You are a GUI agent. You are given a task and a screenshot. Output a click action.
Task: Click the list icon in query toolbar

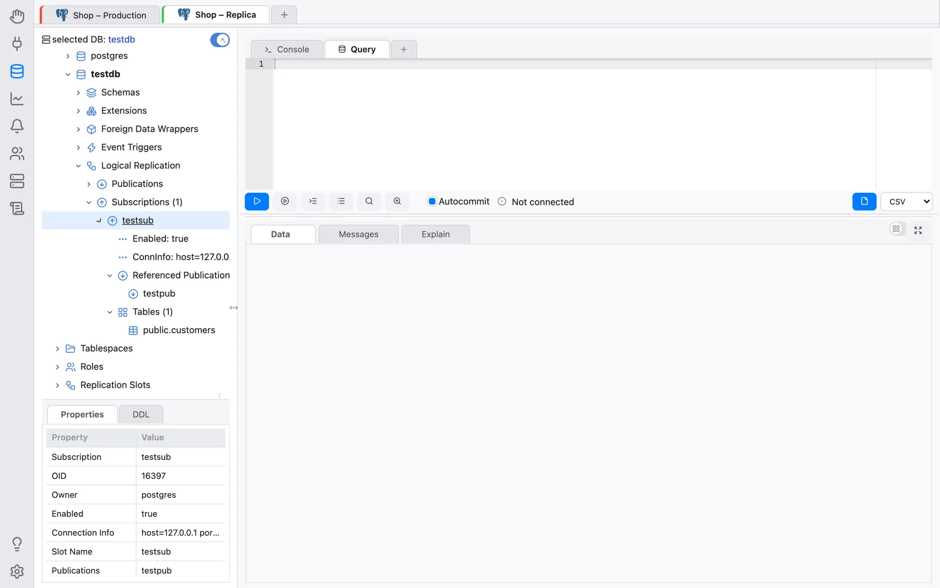click(x=341, y=201)
